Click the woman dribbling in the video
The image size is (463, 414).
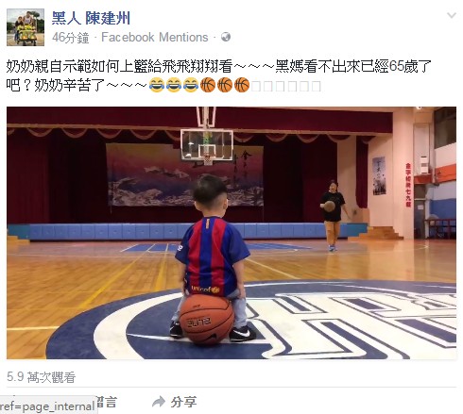[334, 216]
